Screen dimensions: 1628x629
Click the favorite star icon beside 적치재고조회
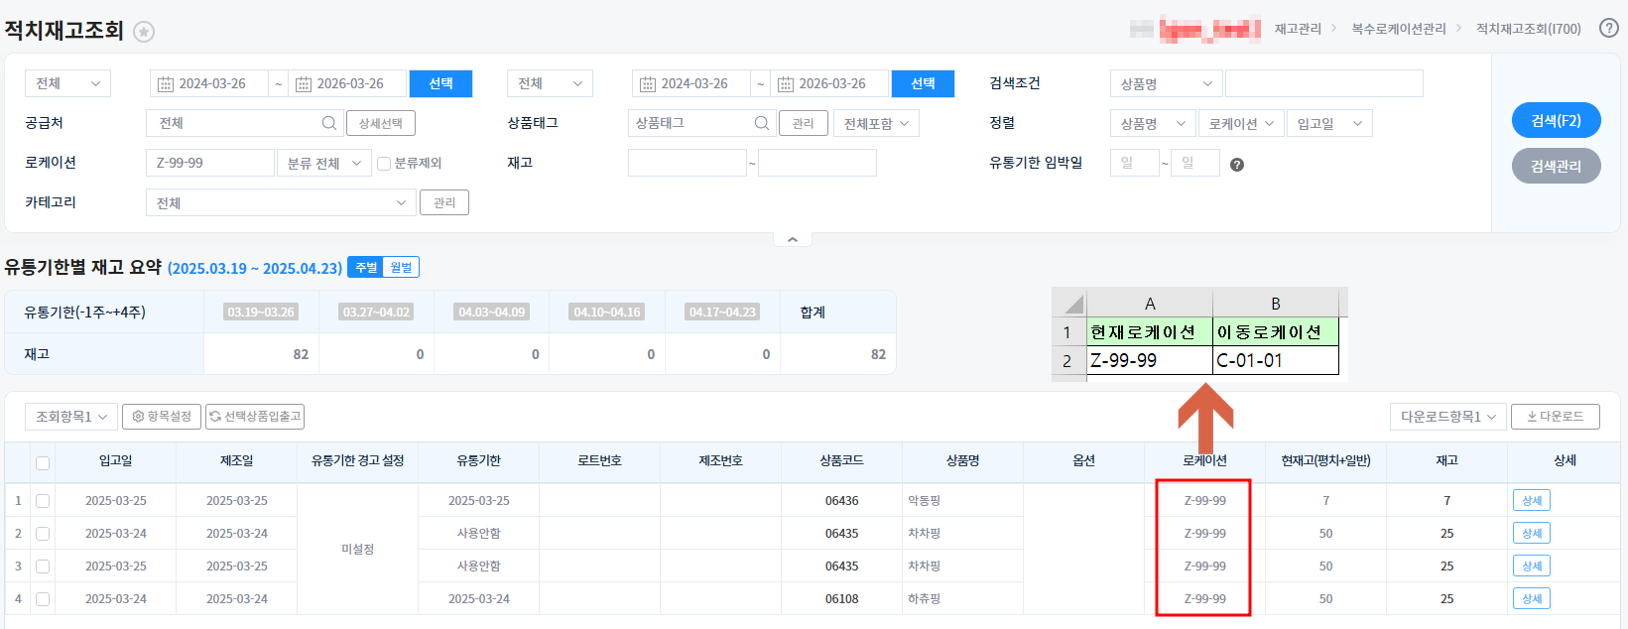click(144, 32)
